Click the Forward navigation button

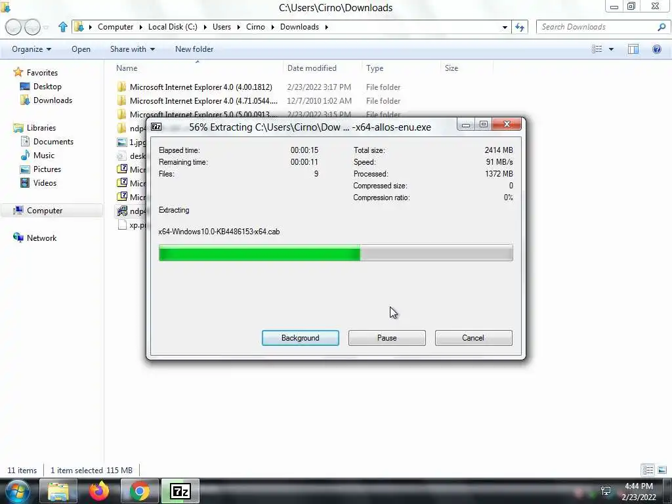(32, 27)
